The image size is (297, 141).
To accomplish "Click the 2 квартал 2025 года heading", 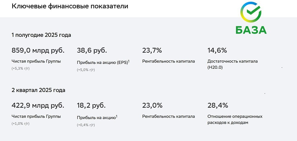I will (38, 90).
